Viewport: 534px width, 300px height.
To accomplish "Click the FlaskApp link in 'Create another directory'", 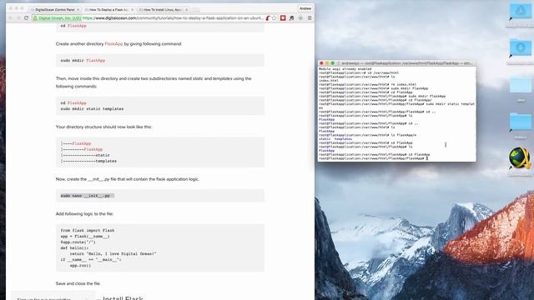I will pyautogui.click(x=113, y=44).
